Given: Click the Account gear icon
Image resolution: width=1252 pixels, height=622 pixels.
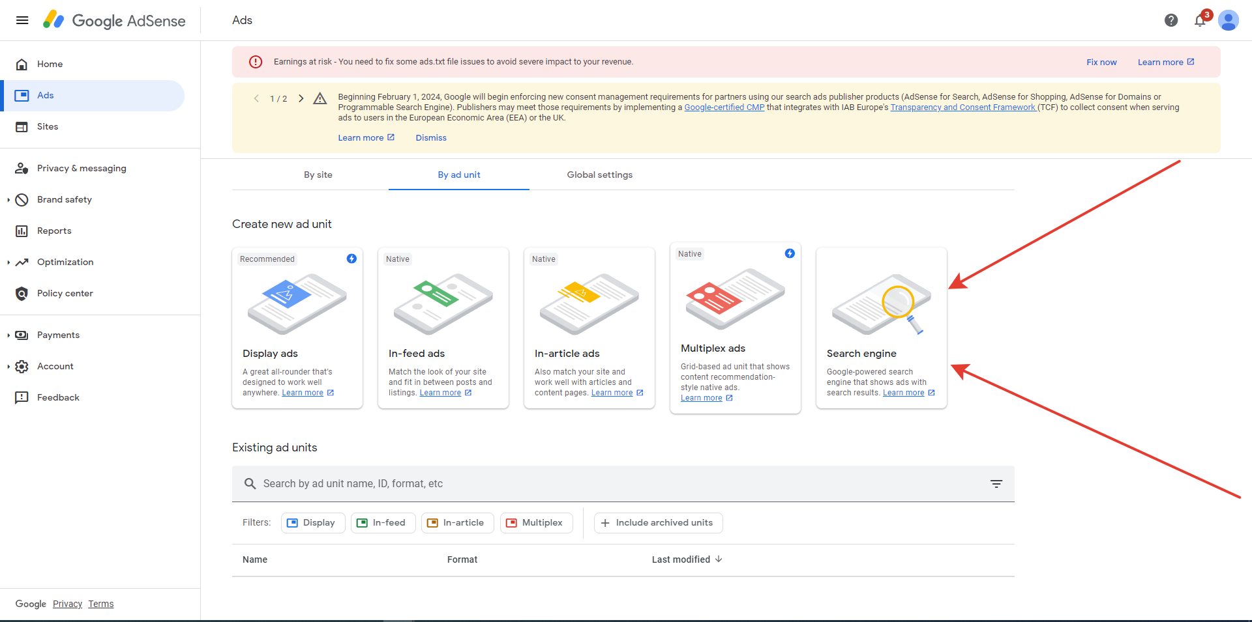Looking at the screenshot, I should [22, 366].
